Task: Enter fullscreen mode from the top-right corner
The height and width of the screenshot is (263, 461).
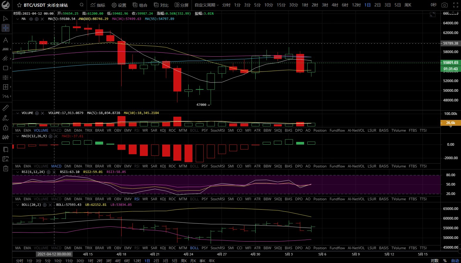Action: (x=456, y=5)
